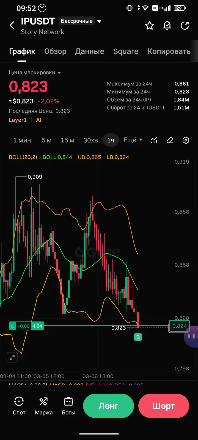The image size is (198, 440).
Task: Expand chart to fullscreen
Action: pyautogui.click(x=12, y=358)
